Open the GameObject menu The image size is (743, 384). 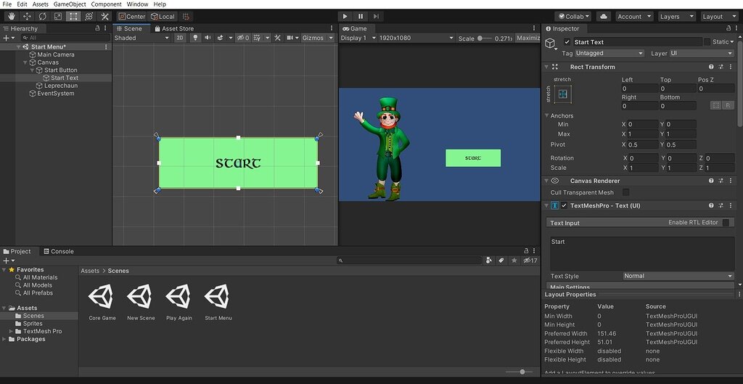click(x=70, y=4)
